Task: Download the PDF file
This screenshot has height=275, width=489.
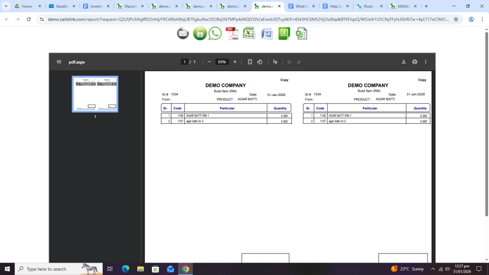Action: [x=404, y=62]
